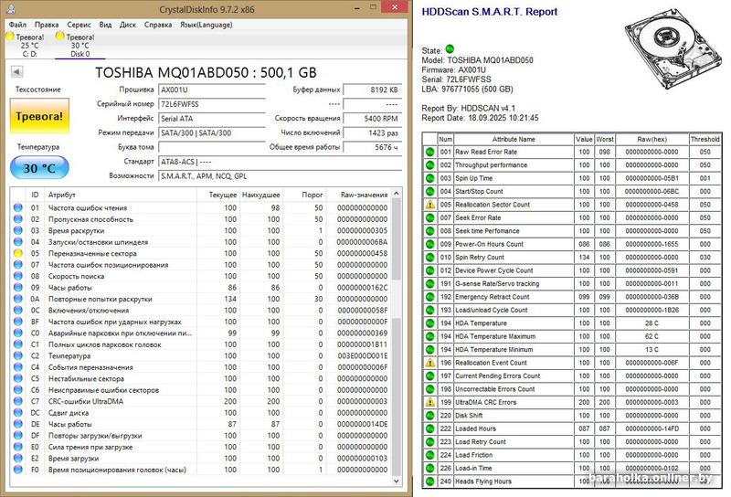
Task: Select the Переназначенные сектора row text
Action: coord(92,253)
